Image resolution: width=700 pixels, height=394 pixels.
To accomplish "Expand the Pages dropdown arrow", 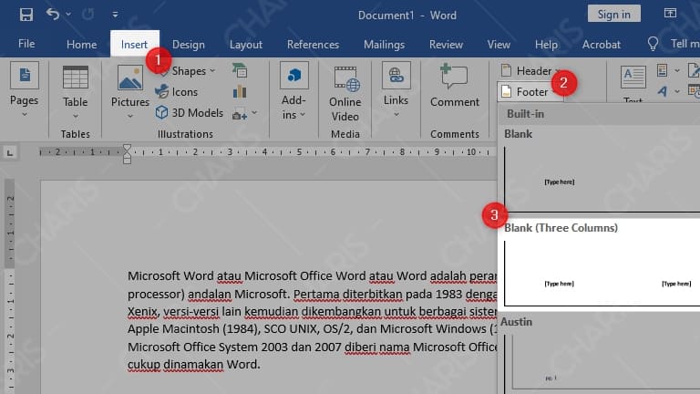I will click(25, 115).
